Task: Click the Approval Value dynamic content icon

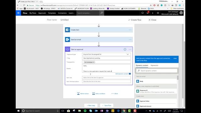Action: tap(138, 101)
